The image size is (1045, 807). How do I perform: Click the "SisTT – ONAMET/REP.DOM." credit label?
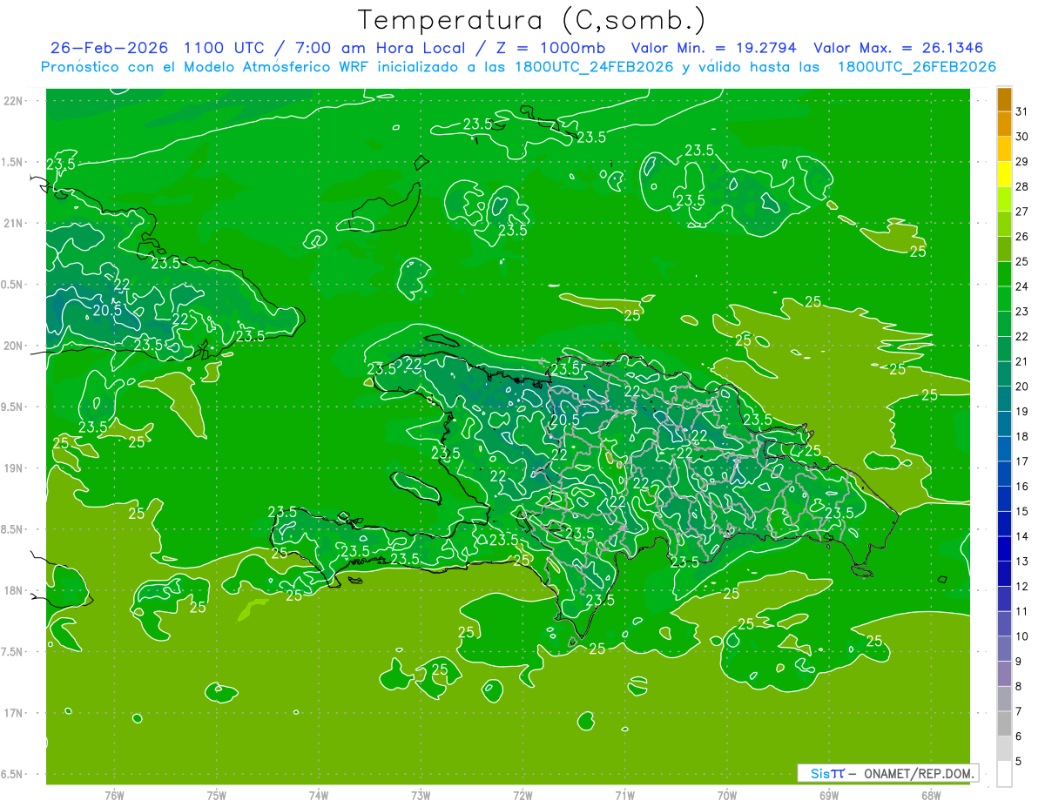pyautogui.click(x=887, y=773)
